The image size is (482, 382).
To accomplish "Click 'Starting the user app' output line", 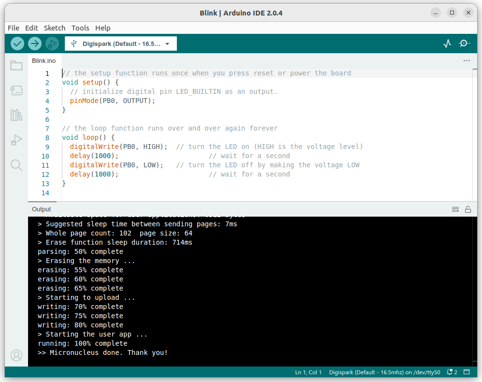I will [92, 334].
